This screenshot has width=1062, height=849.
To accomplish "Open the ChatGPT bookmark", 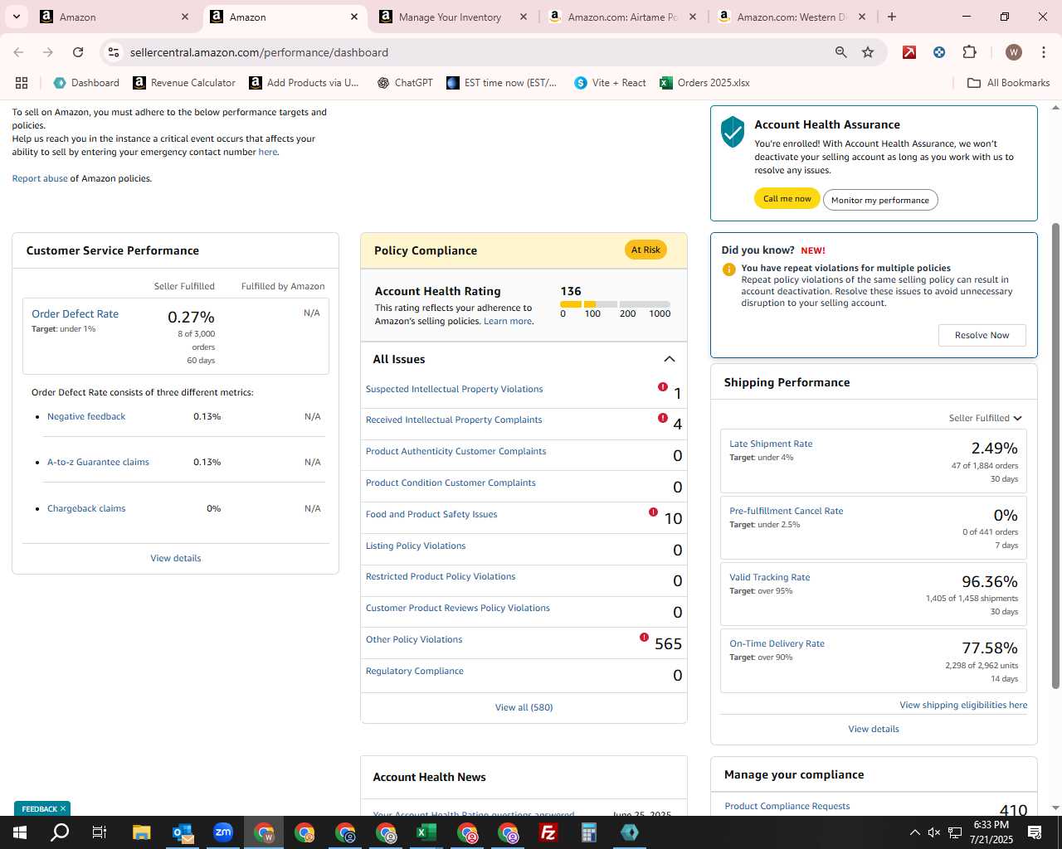I will point(405,83).
